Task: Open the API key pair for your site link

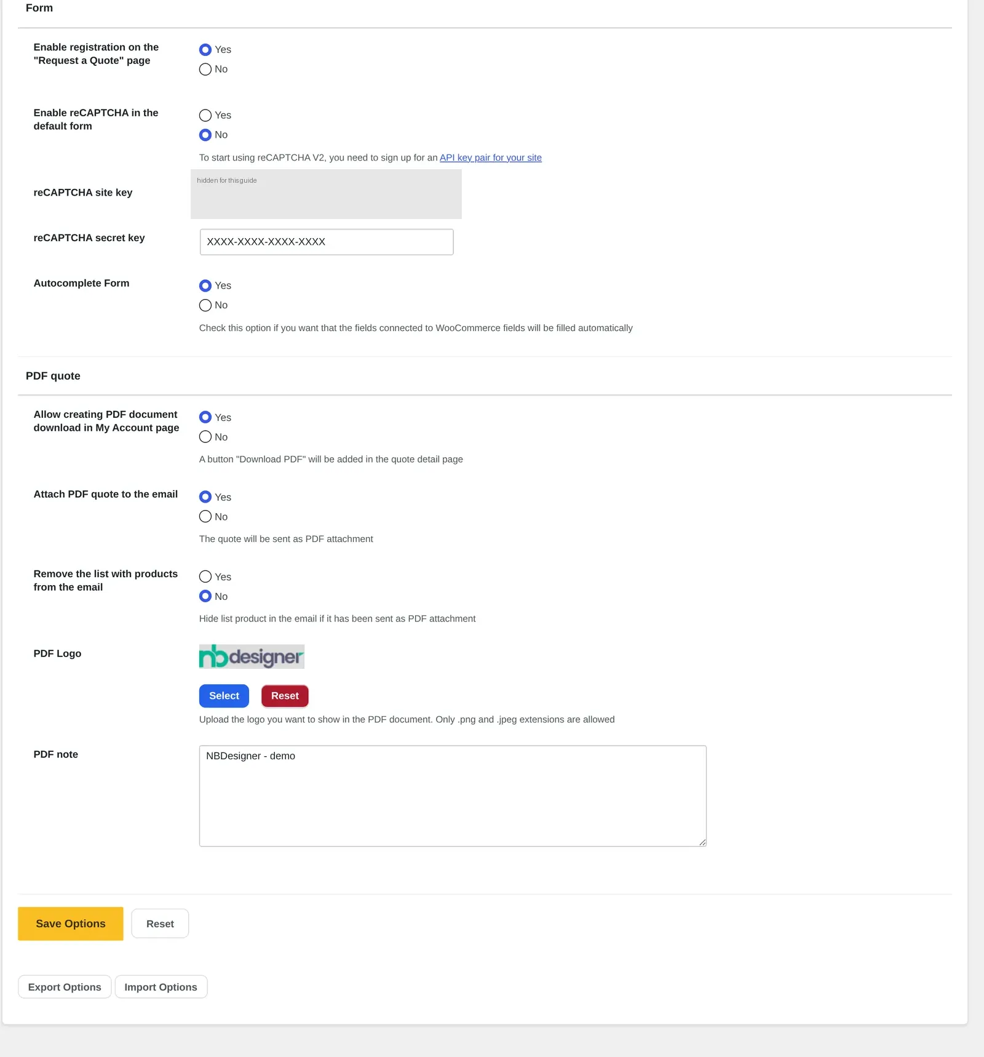Action: click(491, 158)
